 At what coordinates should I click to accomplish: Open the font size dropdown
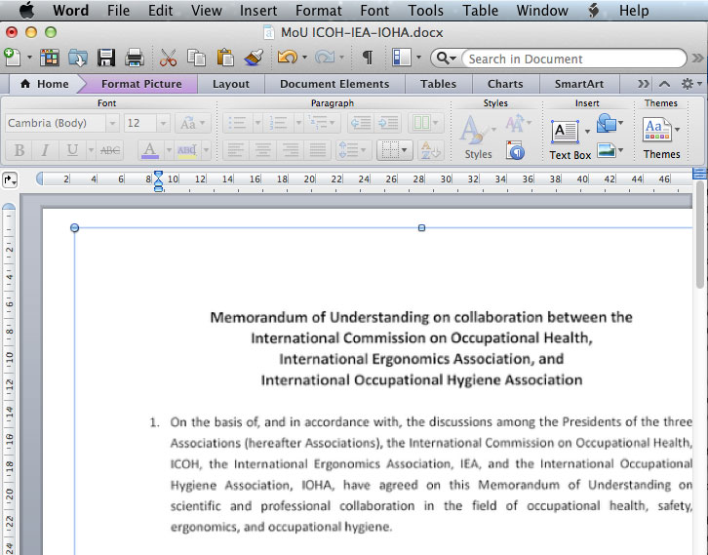point(164,123)
